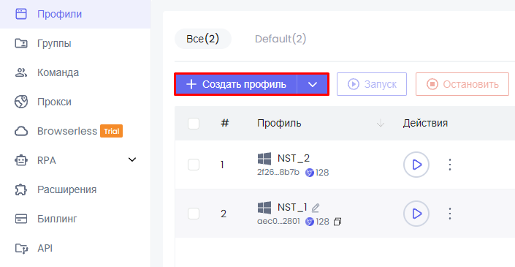The image size is (515, 267).
Task: Open the Browserless cloud icon
Action: pyautogui.click(x=21, y=131)
